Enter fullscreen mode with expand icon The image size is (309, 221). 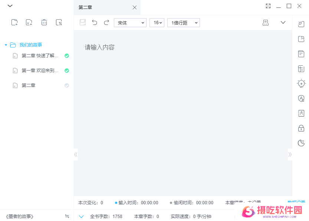click(268, 6)
